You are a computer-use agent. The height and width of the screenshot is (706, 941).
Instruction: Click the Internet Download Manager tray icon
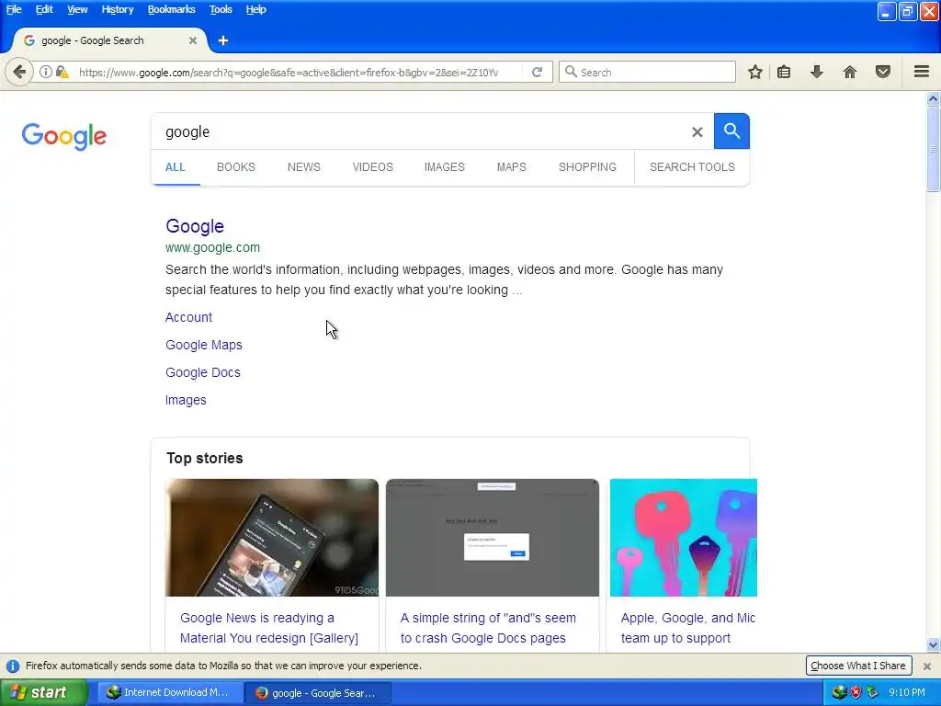point(839,693)
